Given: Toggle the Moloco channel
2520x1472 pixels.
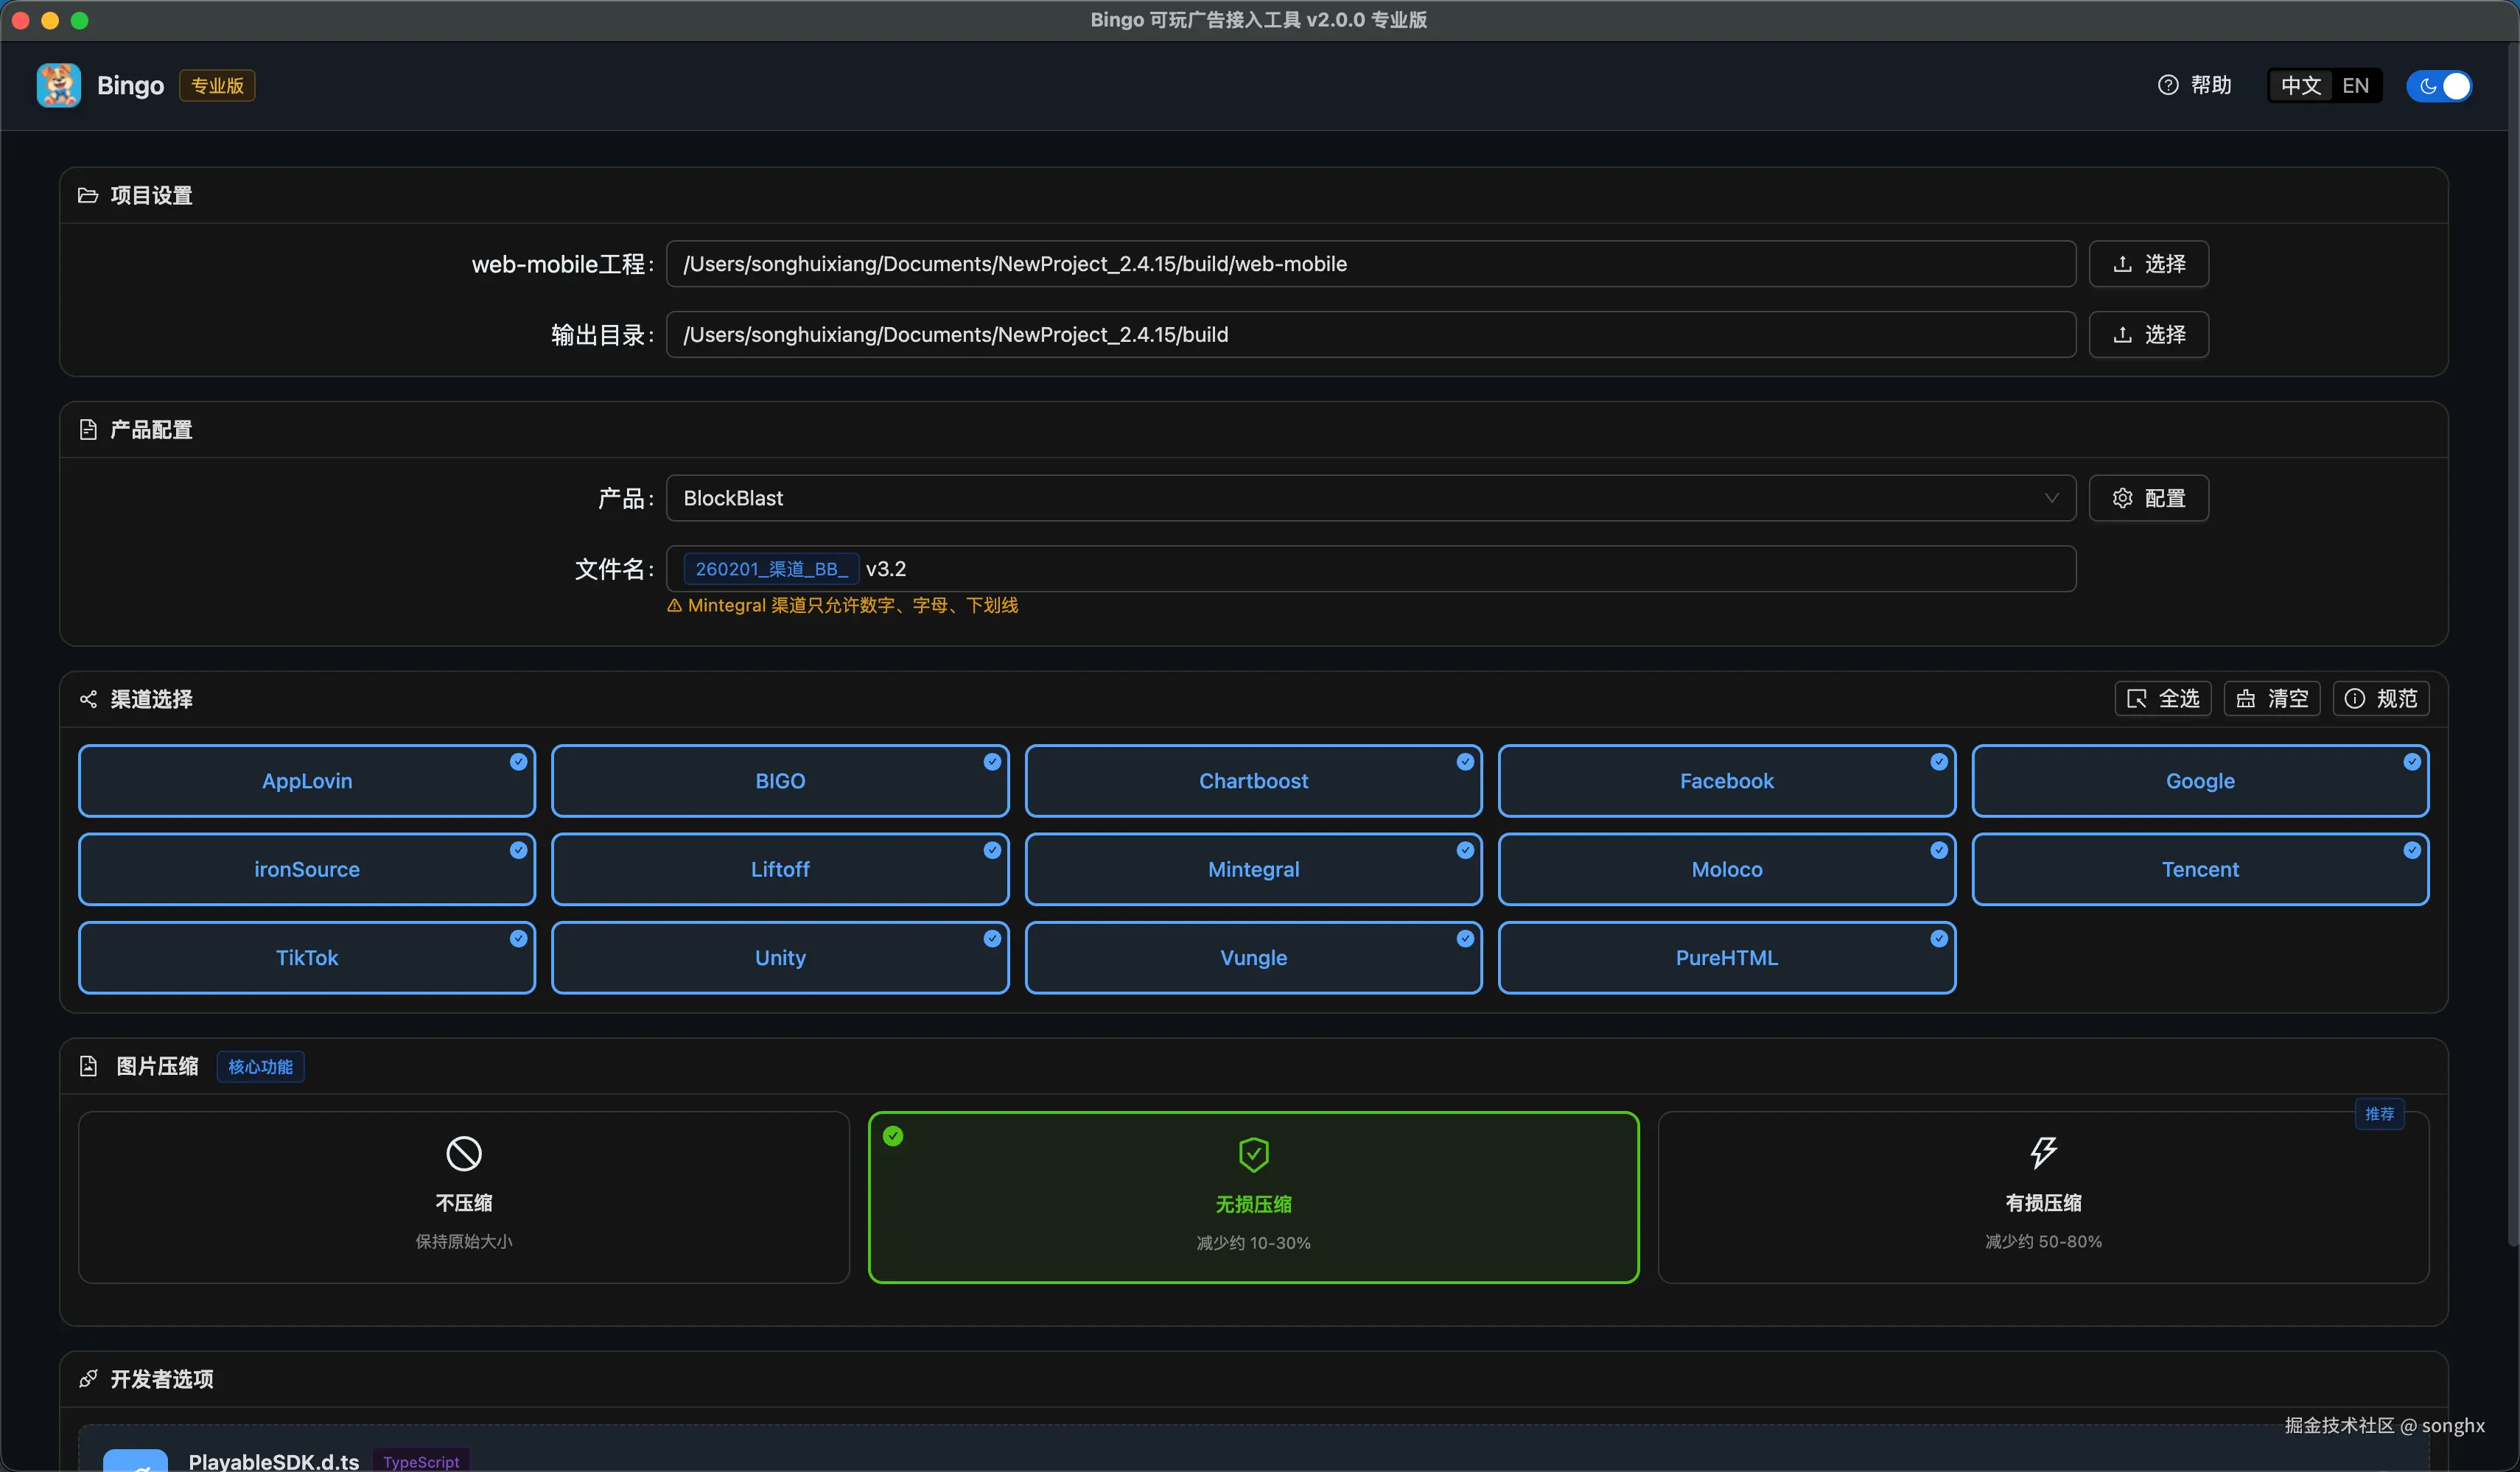Looking at the screenshot, I should point(1727,869).
